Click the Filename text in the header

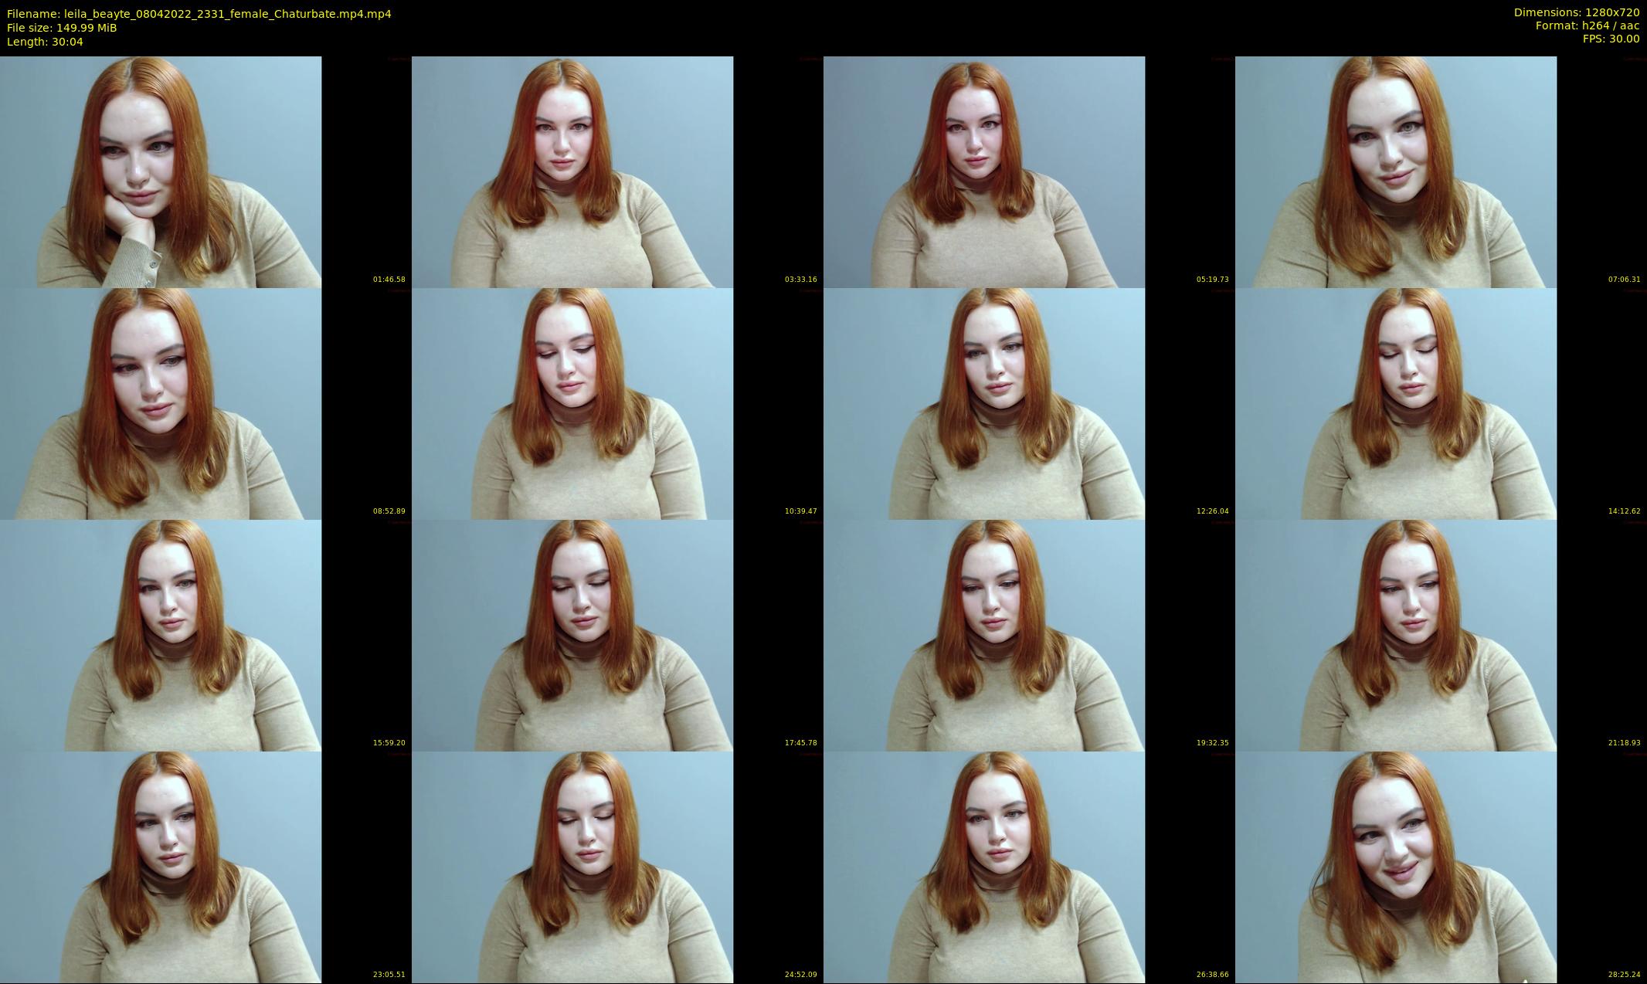[x=199, y=14]
